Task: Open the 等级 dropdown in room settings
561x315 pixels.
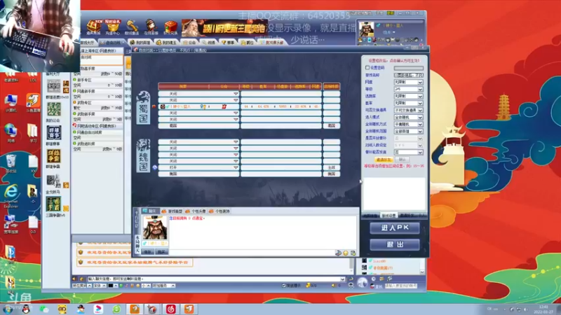Action: pos(408,90)
